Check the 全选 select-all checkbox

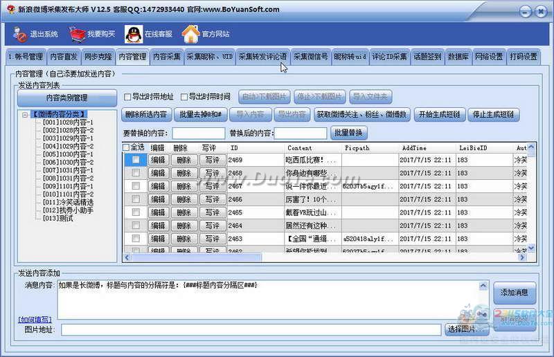point(126,147)
